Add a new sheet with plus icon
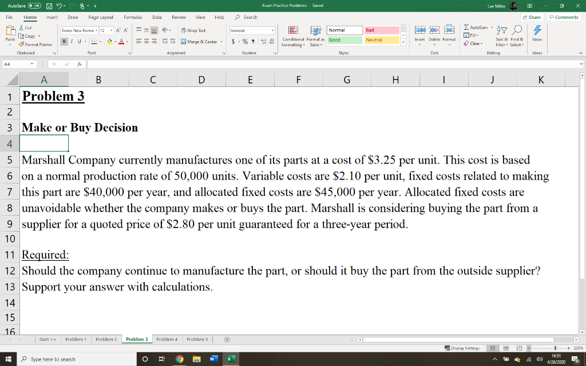The height and width of the screenshot is (366, 586). (227, 339)
